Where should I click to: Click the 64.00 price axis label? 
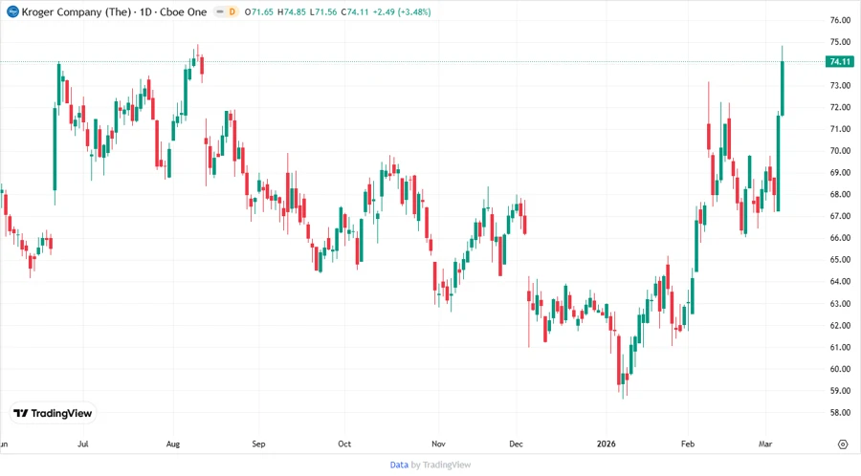[x=840, y=282]
